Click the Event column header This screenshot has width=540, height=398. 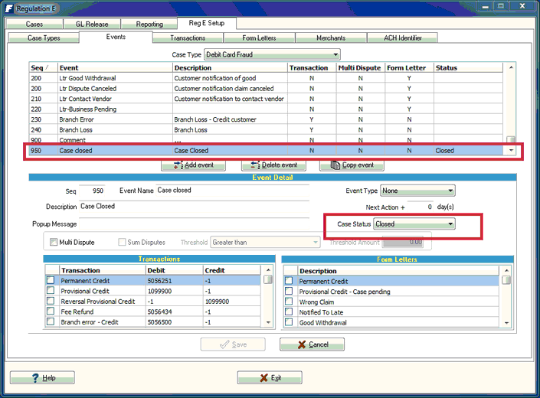pos(115,68)
